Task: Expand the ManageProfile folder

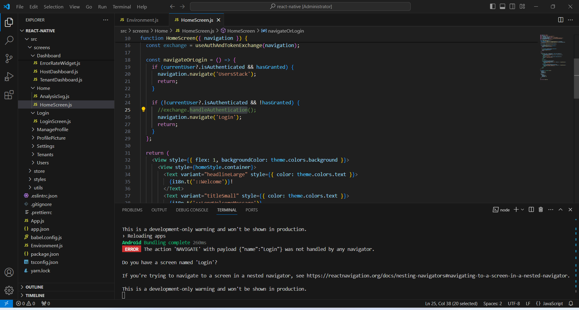Action: coord(52,130)
